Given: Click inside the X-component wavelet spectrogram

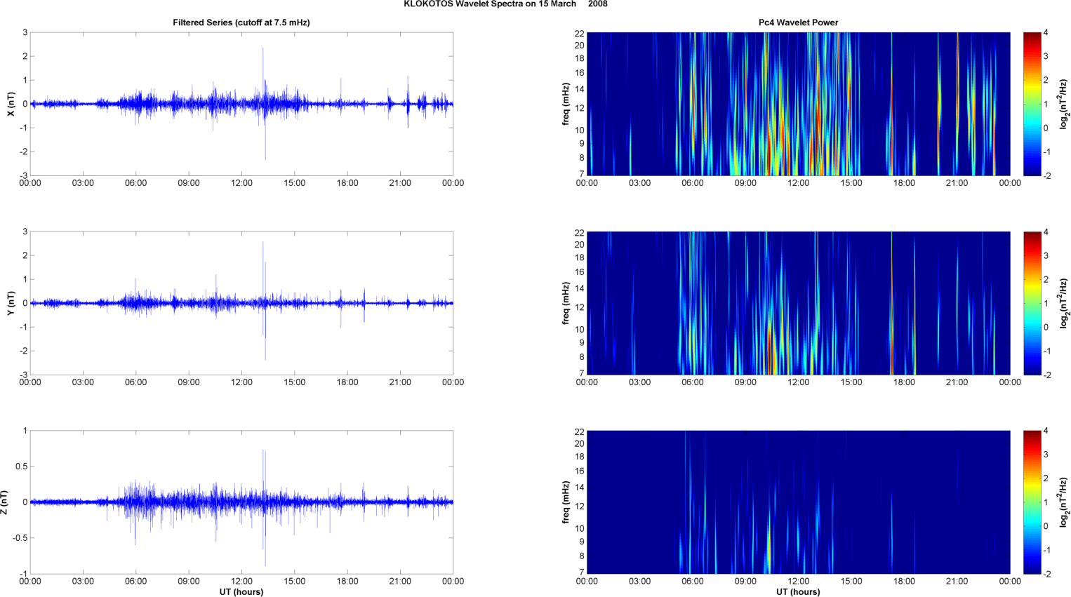Looking at the screenshot, I should pyautogui.click(x=798, y=104).
